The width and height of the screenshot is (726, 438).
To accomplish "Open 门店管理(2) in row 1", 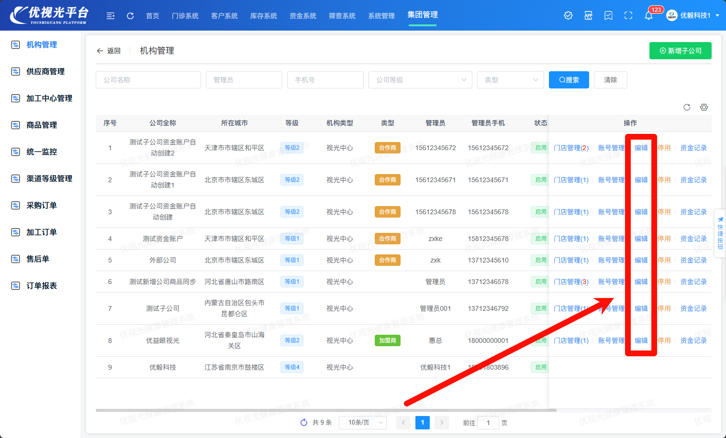I will (x=571, y=148).
